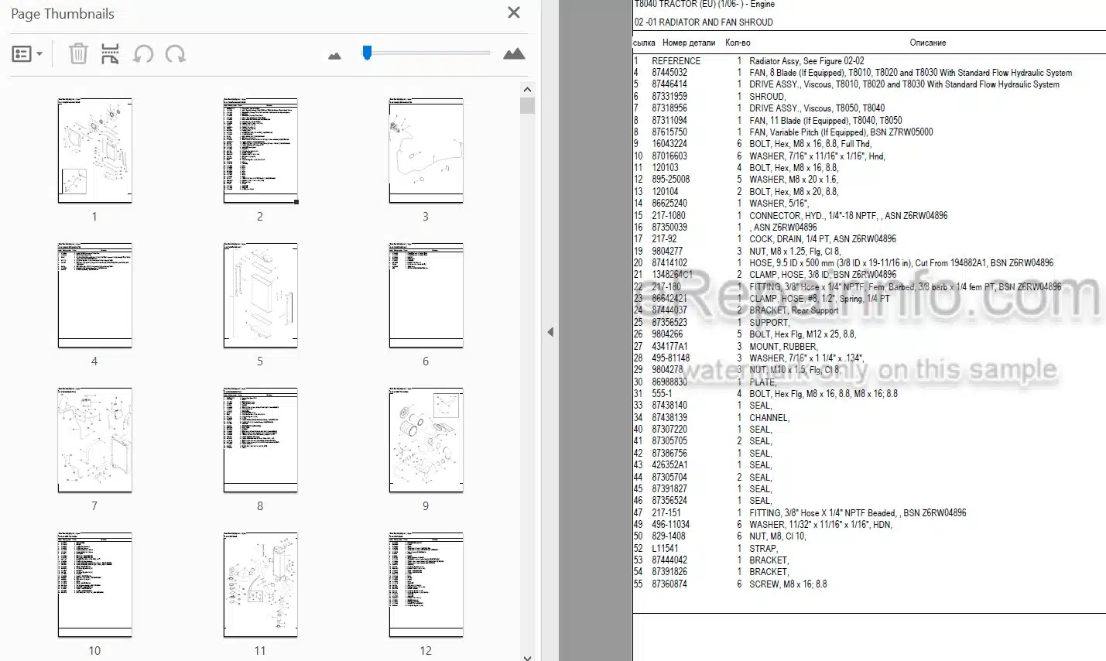The image size is (1106, 661).
Task: Click 'Radiator Assy, See Figure 02-02' text
Action: 806,61
